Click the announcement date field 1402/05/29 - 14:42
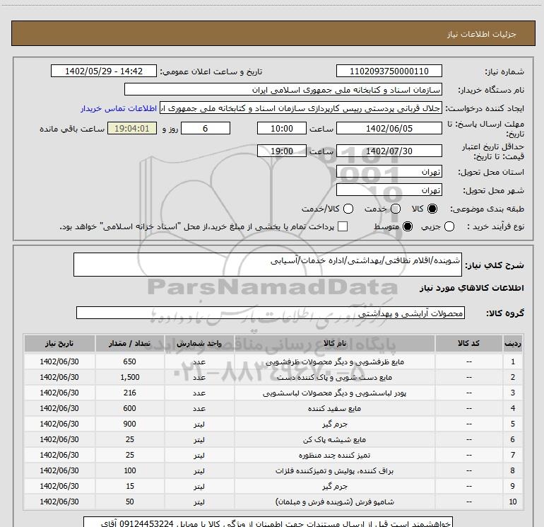 104,71
